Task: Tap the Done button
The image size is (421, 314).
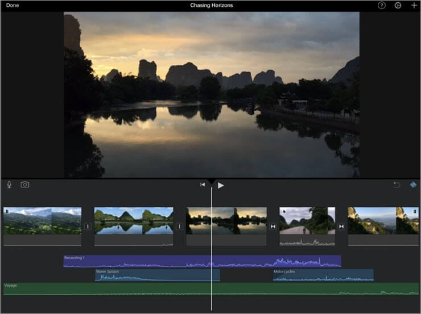Action: (x=13, y=5)
